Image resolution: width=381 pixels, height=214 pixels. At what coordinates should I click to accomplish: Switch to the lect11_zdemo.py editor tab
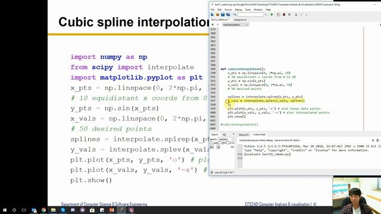pos(220,20)
